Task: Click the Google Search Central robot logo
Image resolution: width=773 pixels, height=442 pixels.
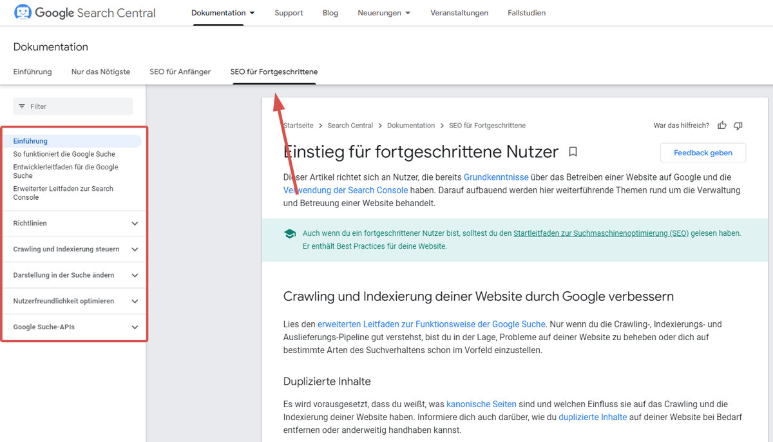Action: (x=23, y=12)
